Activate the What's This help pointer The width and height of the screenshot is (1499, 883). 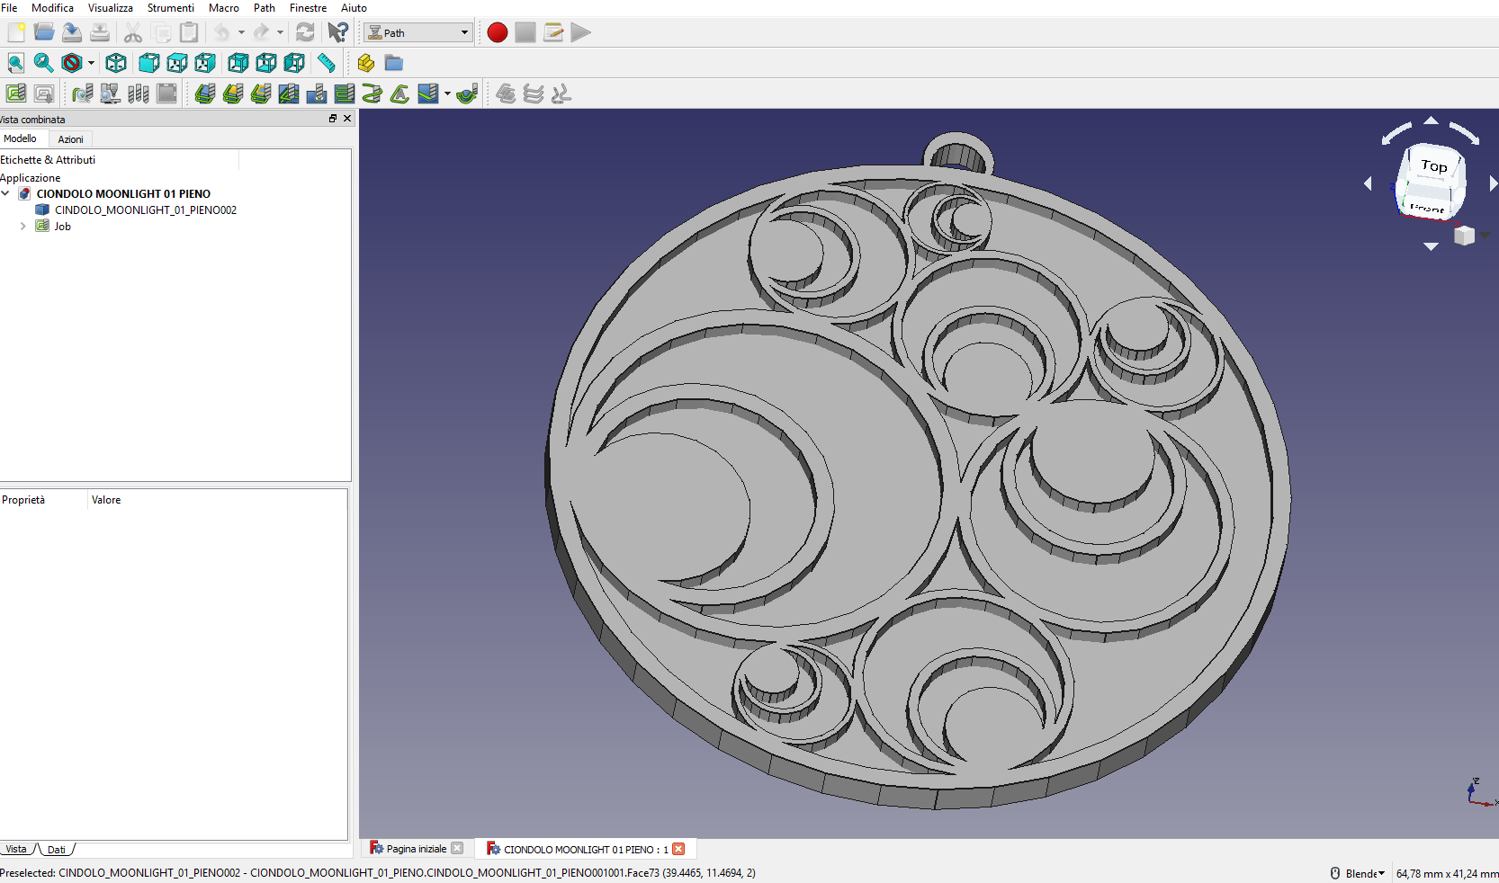(337, 32)
